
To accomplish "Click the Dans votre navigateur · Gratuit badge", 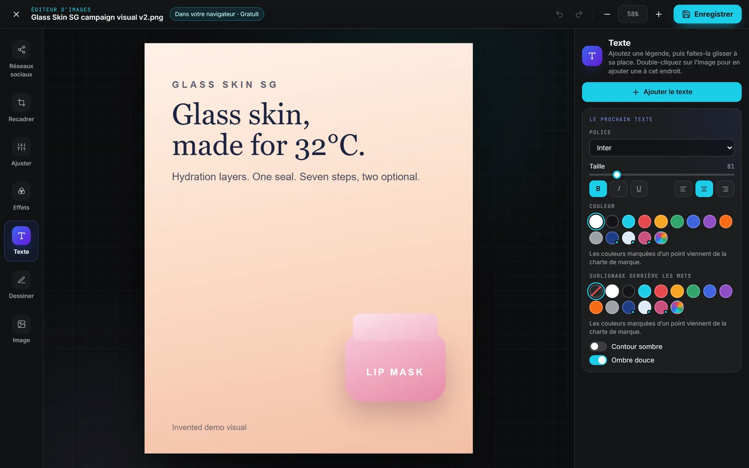I will (217, 14).
